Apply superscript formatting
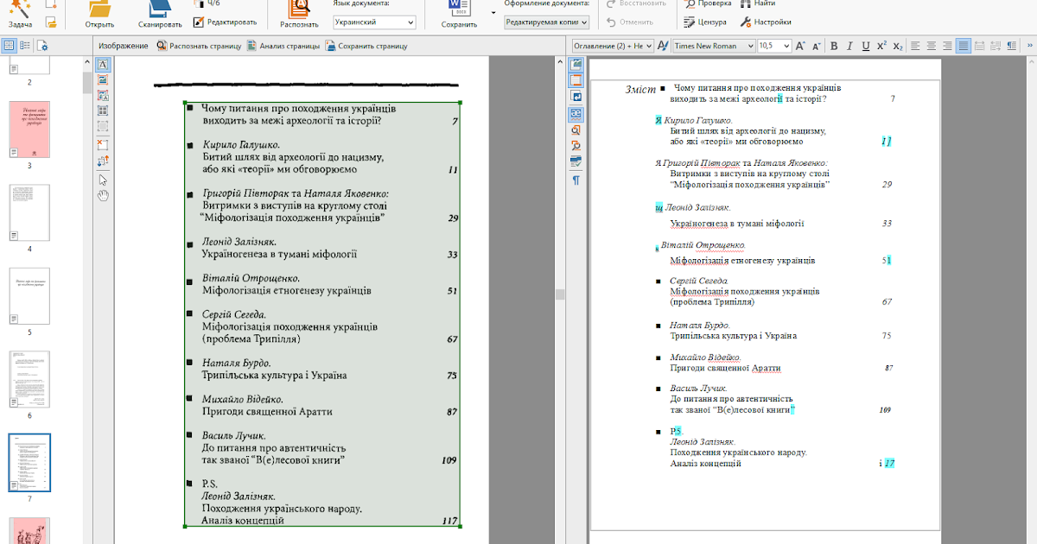This screenshot has height=544, width=1037. (x=881, y=46)
